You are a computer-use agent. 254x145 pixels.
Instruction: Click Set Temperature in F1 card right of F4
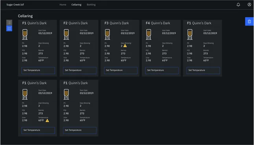point(203,71)
